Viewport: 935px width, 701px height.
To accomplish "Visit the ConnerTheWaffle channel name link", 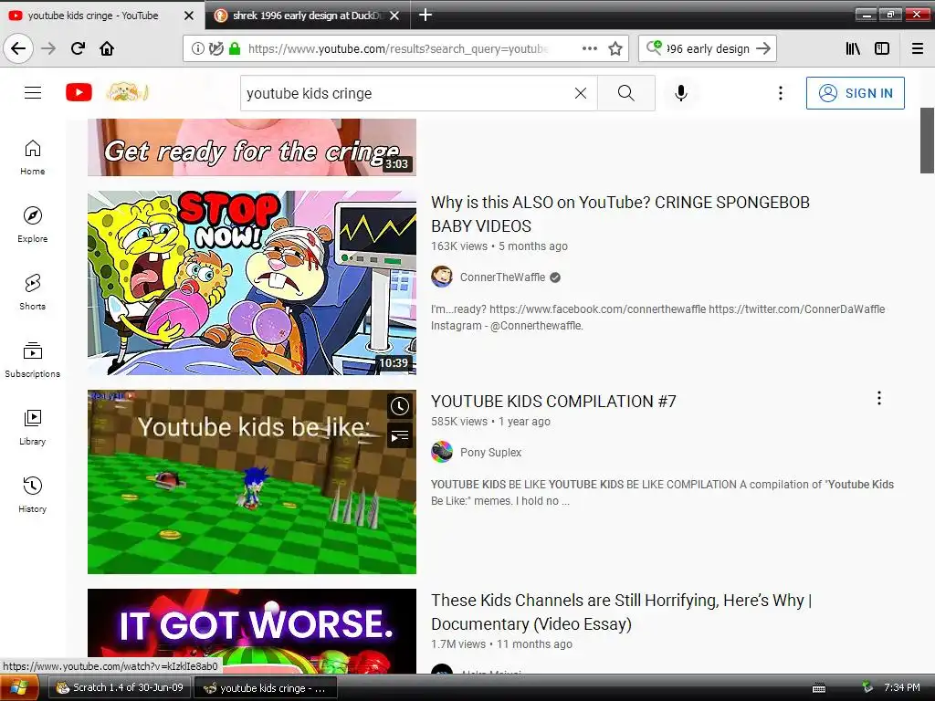I will tap(502, 277).
